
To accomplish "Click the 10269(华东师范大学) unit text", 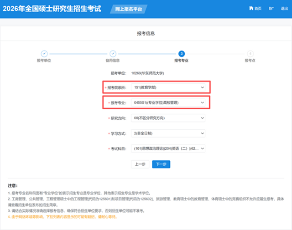I will point(147,73).
